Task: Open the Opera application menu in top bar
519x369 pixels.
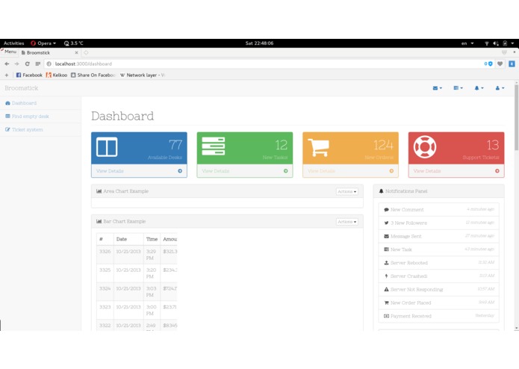Action: [x=43, y=43]
